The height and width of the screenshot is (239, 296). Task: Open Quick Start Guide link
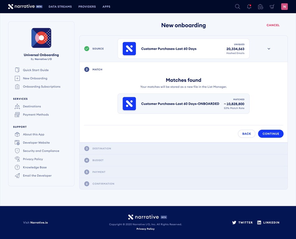36,70
